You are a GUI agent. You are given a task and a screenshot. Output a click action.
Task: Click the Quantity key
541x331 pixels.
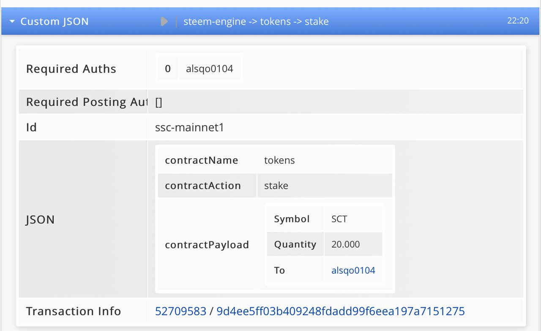coord(295,244)
